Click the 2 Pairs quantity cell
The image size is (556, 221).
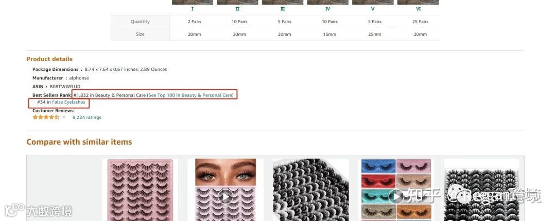pyautogui.click(x=194, y=22)
